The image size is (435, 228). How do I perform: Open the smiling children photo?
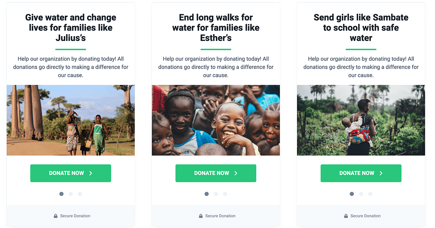[x=216, y=120]
